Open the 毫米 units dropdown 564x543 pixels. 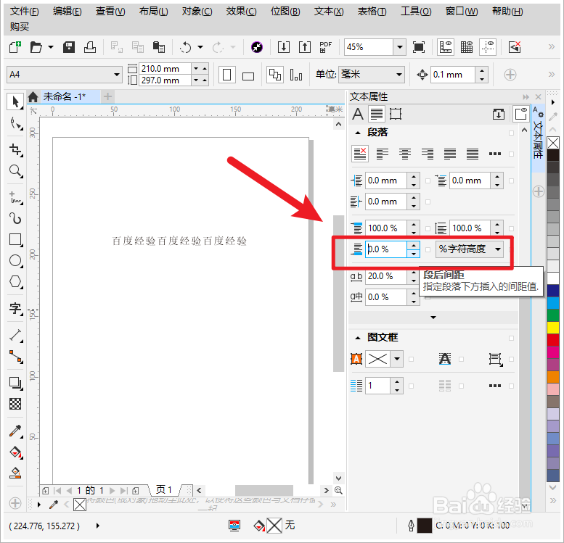coord(399,75)
